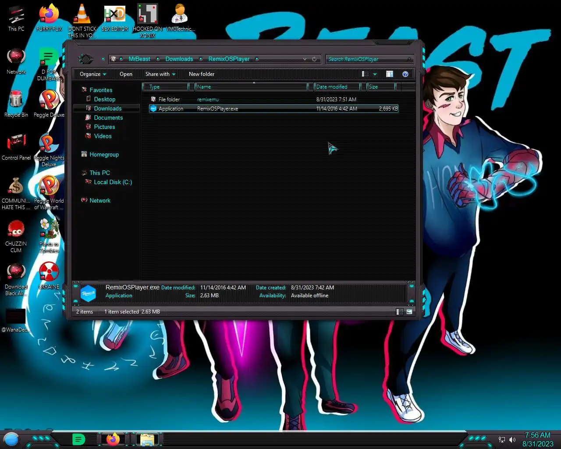Open address bar history dropdown arrow
Screen dimensions: 561x449
point(305,59)
